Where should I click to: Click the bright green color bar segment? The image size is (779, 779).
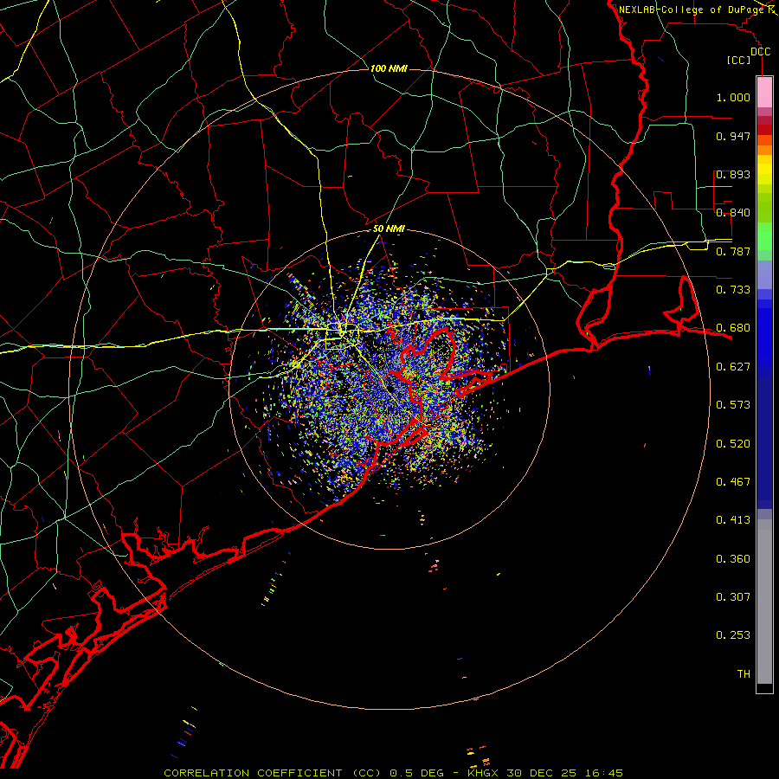pyautogui.click(x=764, y=236)
